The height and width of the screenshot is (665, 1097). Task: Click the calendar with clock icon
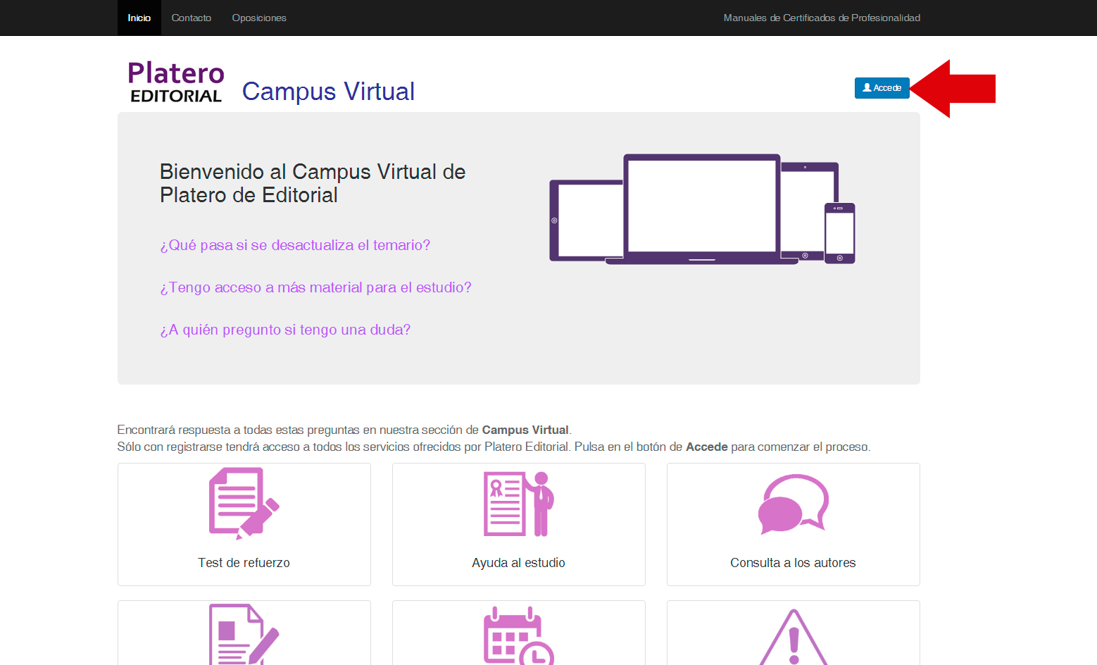point(519,635)
